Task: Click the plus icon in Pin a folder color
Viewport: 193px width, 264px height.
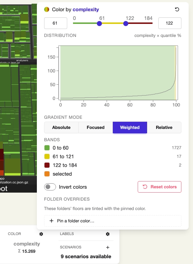Action: (51, 221)
